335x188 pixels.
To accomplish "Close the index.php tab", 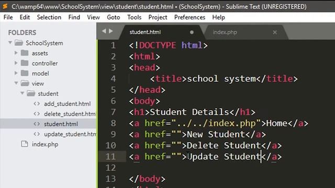I will (x=275, y=32).
